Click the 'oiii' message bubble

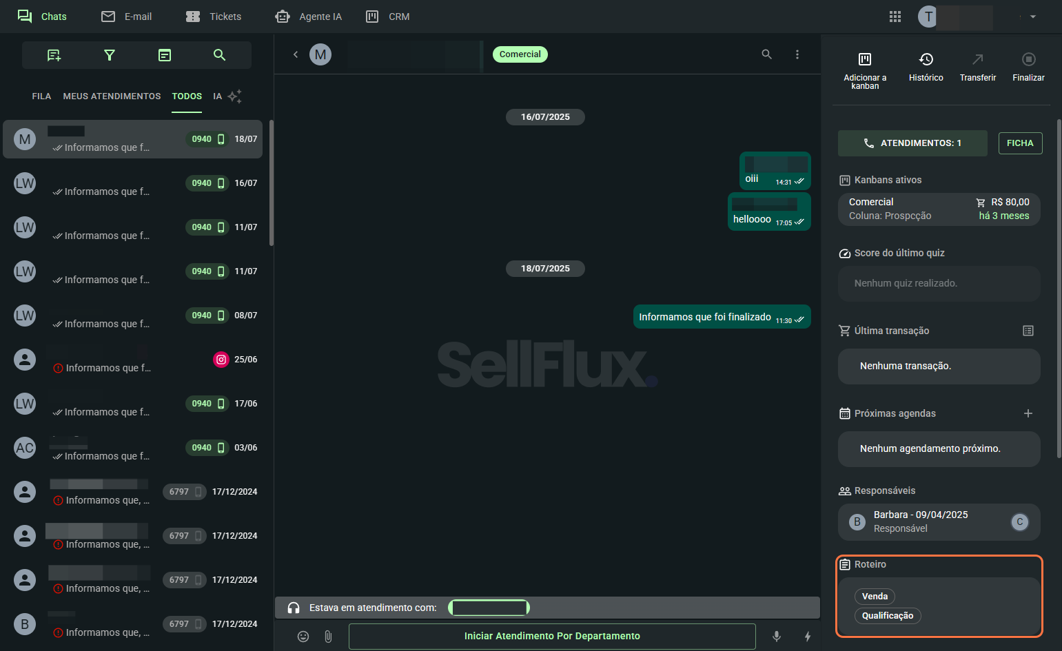pyautogui.click(x=775, y=171)
